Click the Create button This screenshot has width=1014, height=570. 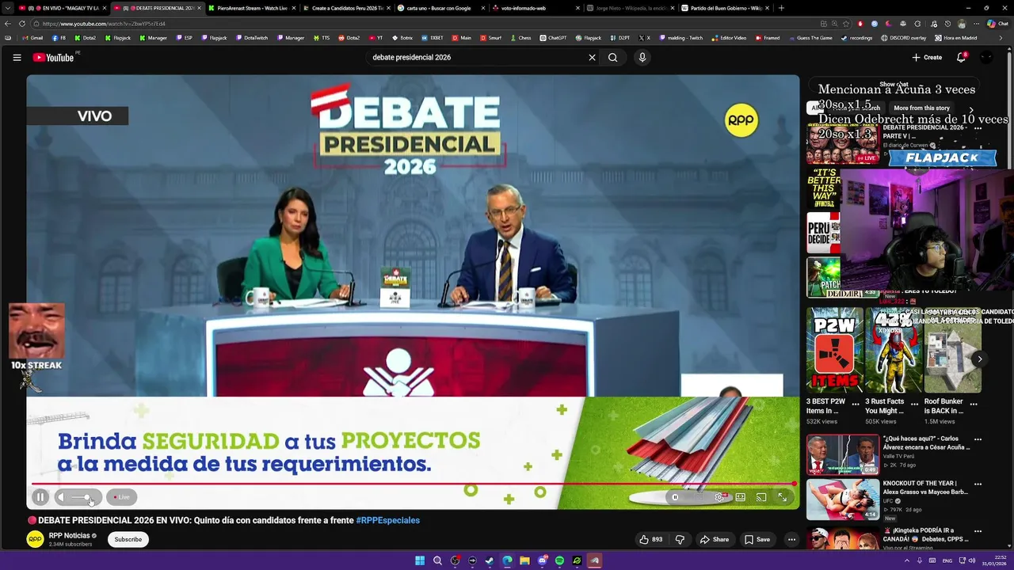click(927, 57)
